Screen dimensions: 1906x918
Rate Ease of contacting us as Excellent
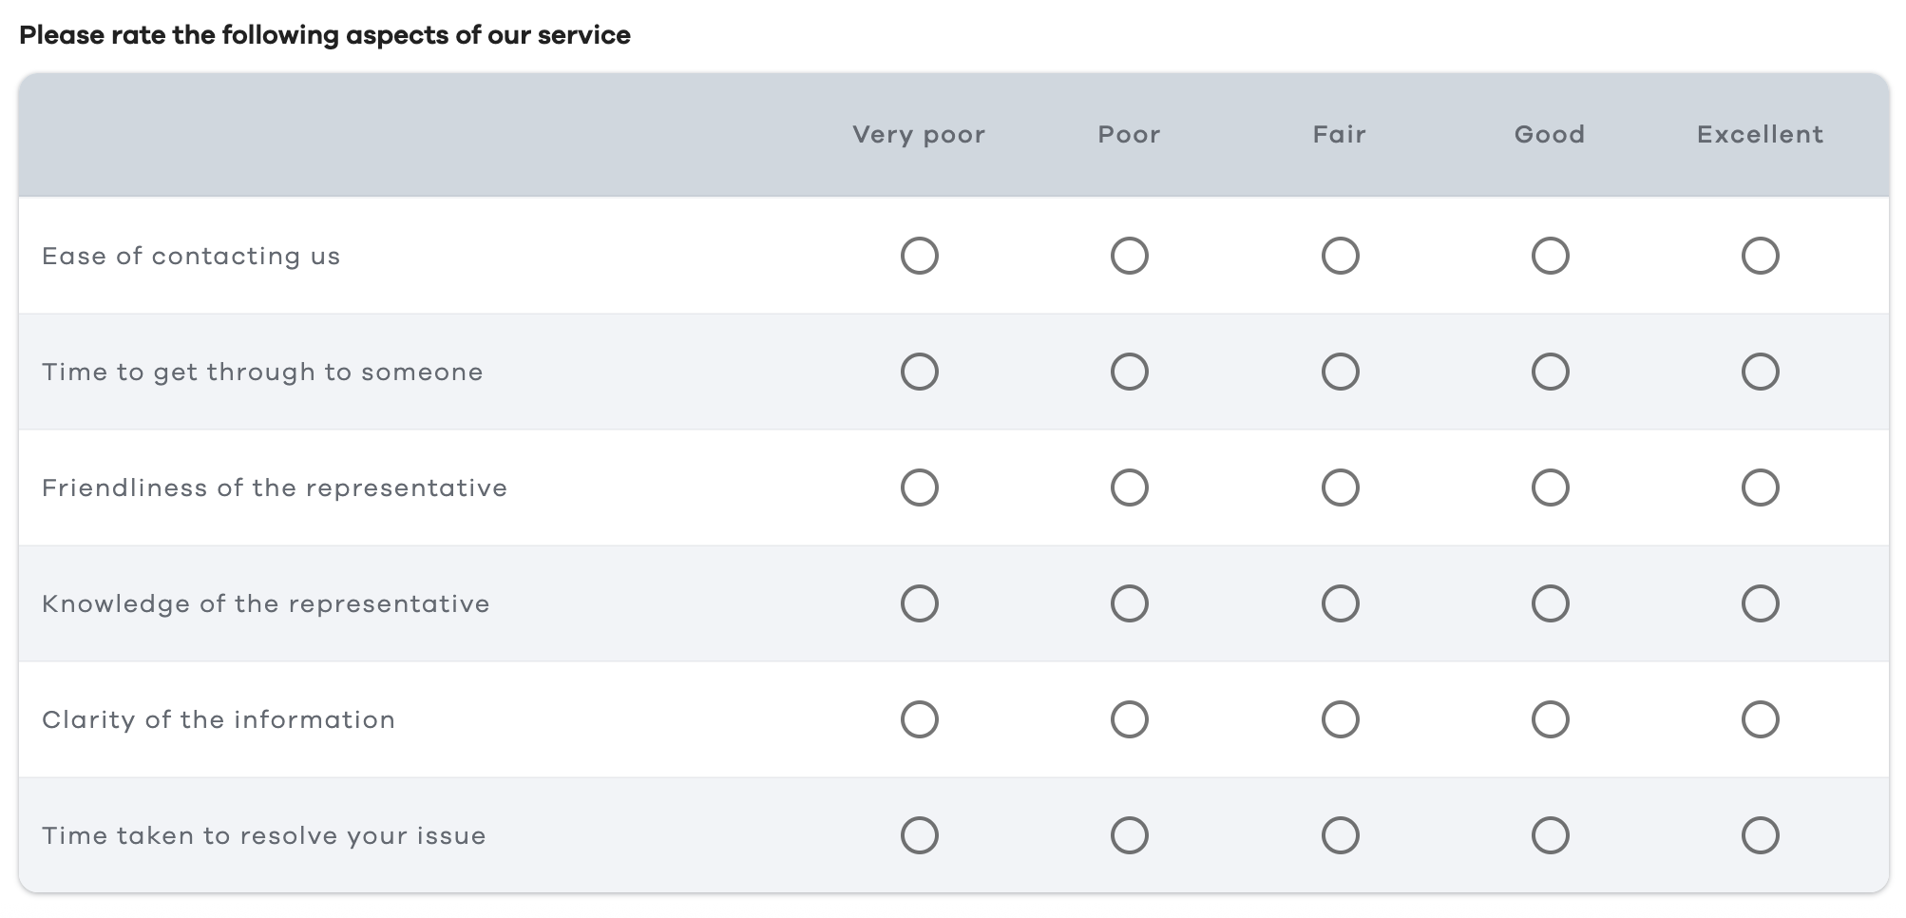coord(1760,256)
